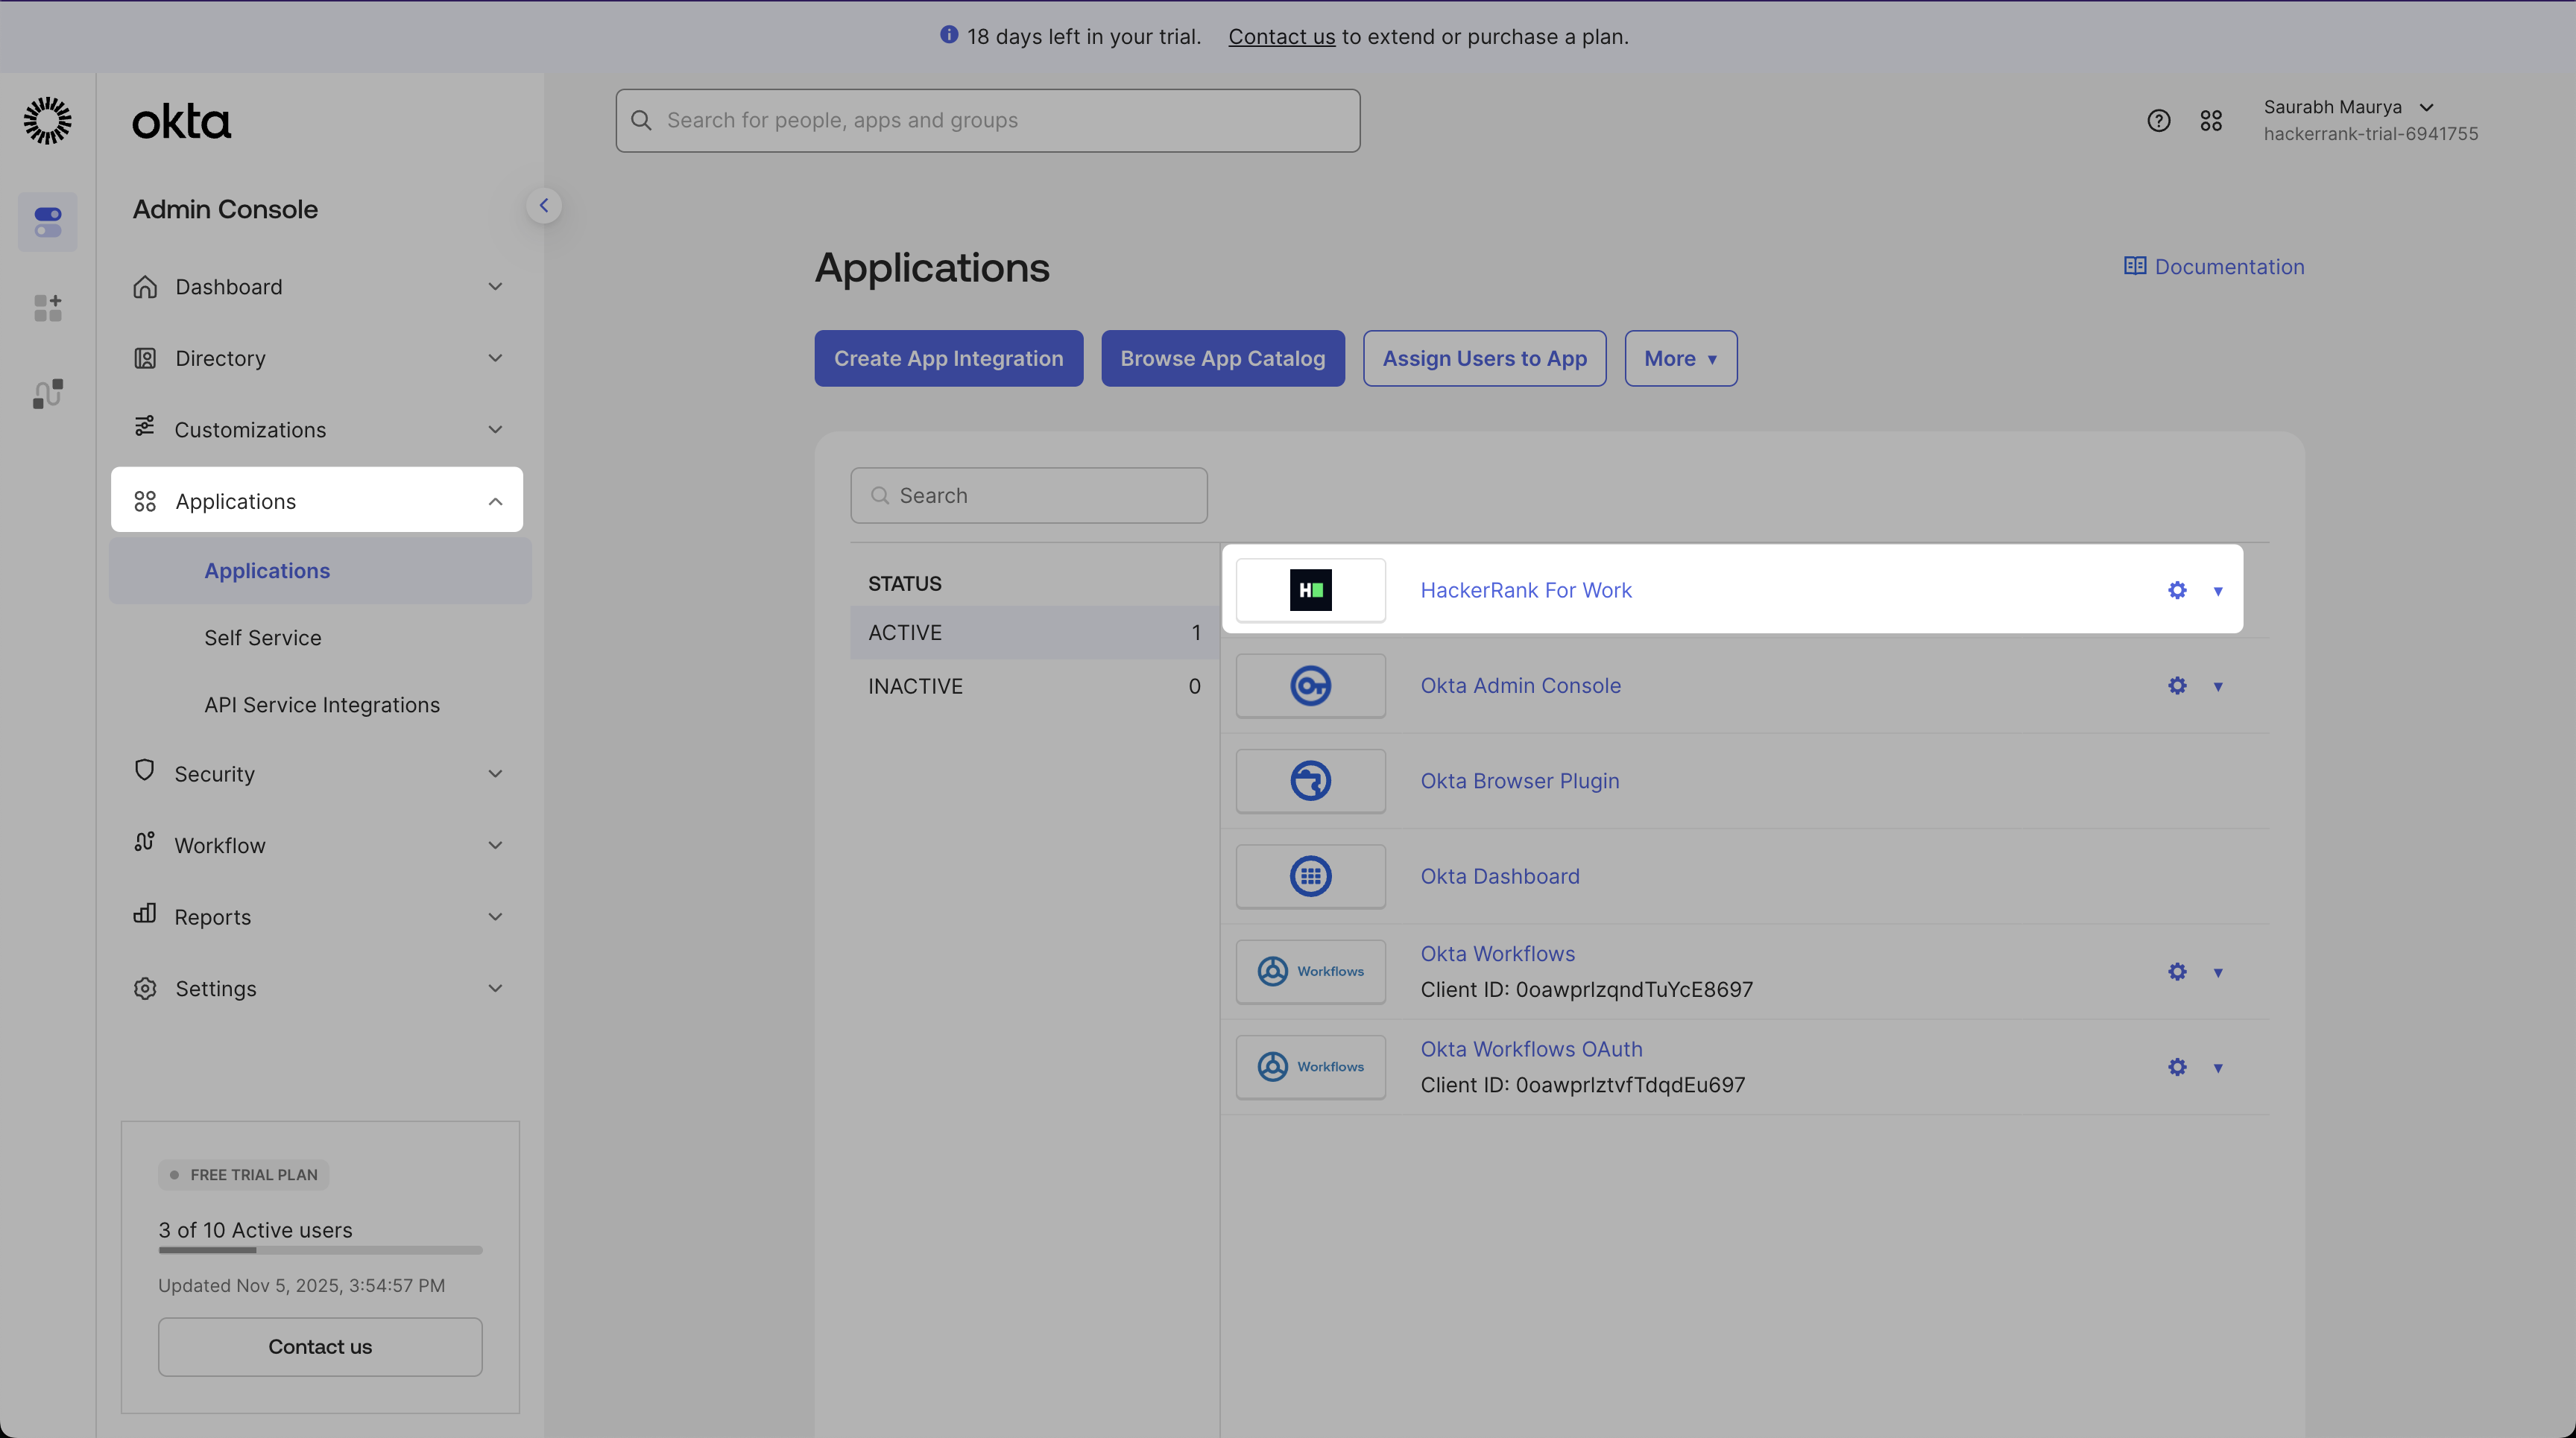Select the Admin Console toggle icon in rail
Viewport: 2576px width, 1438px height.
coord(47,222)
